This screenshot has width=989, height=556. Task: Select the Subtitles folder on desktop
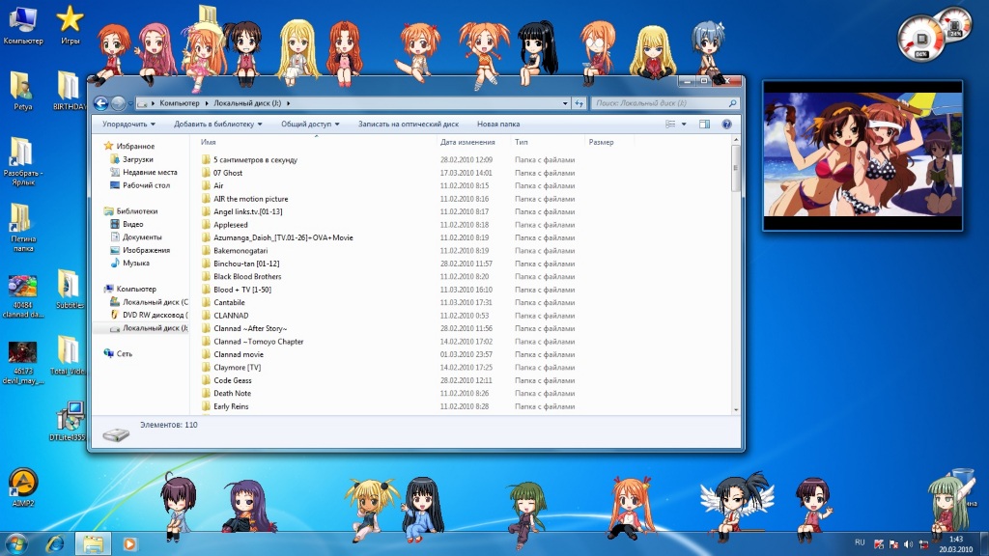[x=69, y=290]
